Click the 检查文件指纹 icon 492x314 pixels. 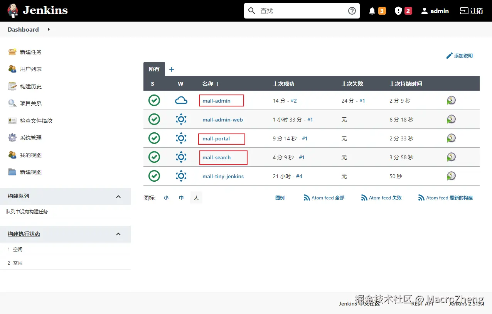tap(12, 120)
